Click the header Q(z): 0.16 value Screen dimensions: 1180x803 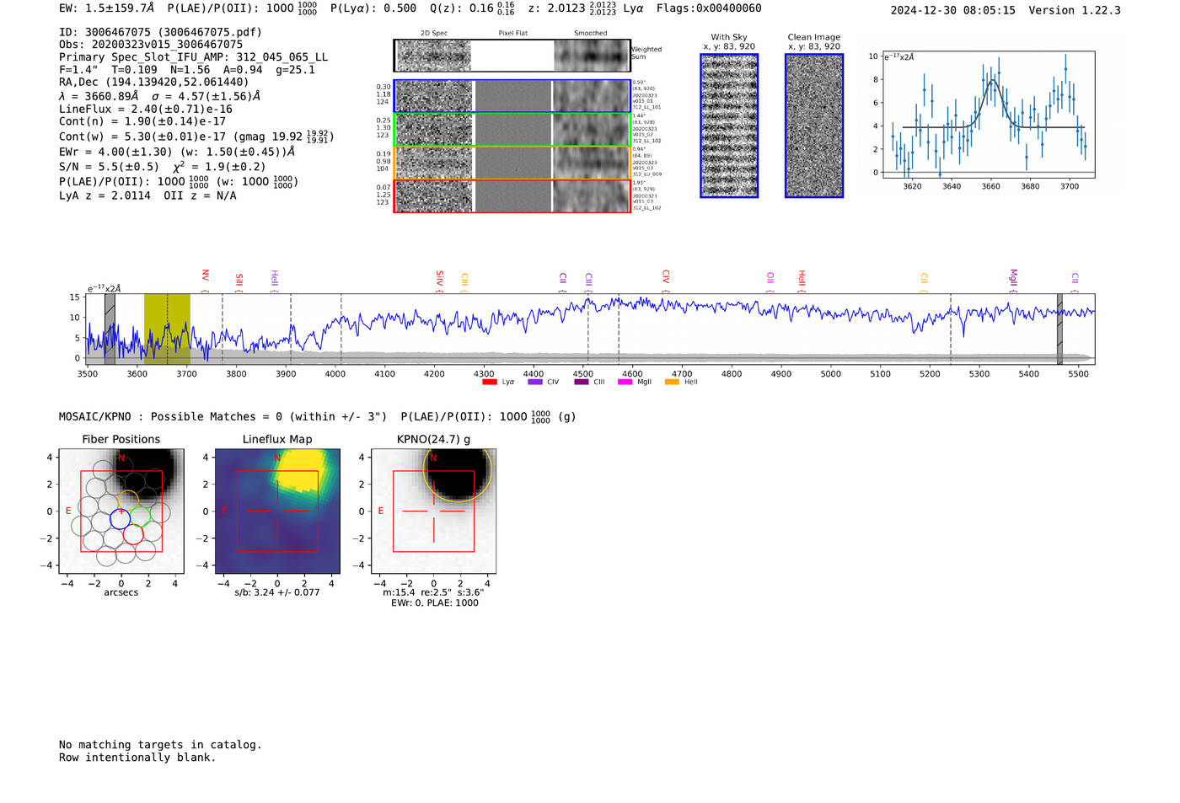coord(472,8)
